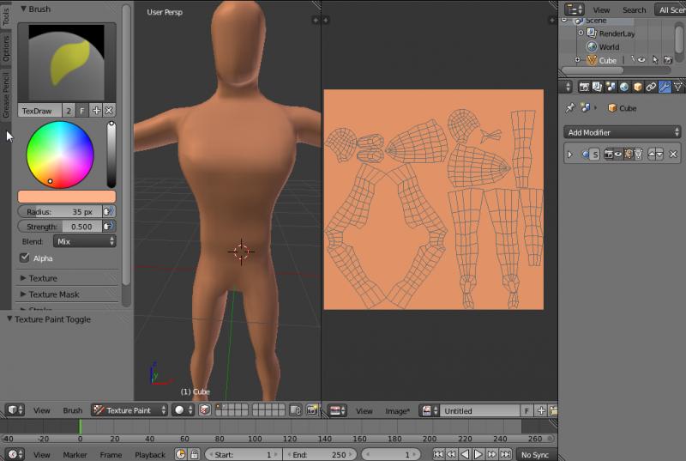The image size is (686, 461).
Task: Click the orange brush color swatch
Action: pos(66,197)
